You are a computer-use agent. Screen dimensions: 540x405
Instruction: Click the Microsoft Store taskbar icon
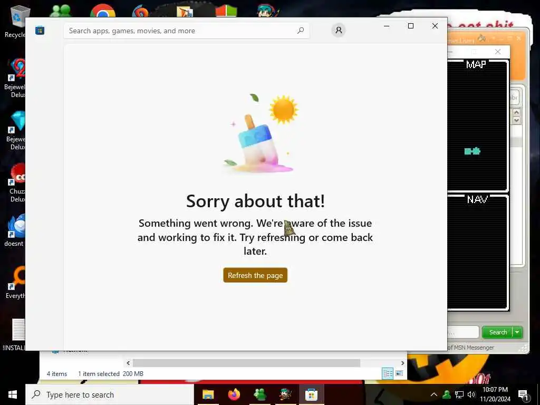[311, 394]
